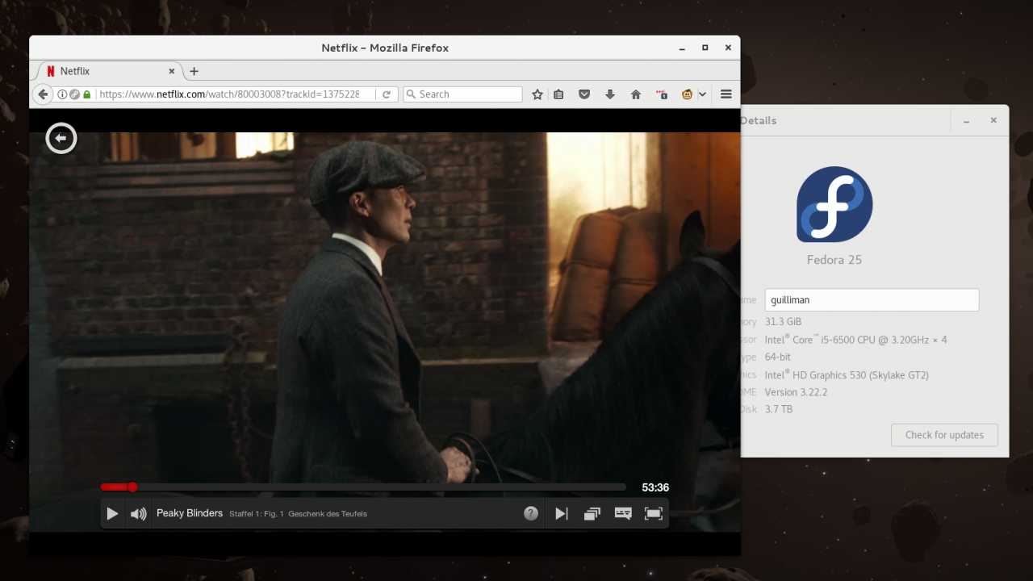Click the Version 3.22.2 value
This screenshot has width=1033, height=581.
pos(796,392)
